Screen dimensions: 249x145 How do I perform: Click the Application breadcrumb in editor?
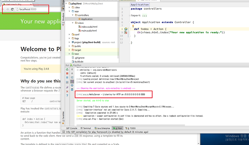tap(140, 4)
